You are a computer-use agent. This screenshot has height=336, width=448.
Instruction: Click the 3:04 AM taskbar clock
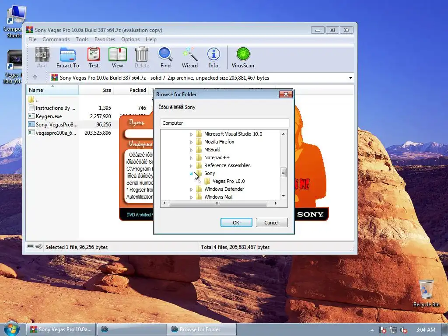tap(426, 330)
